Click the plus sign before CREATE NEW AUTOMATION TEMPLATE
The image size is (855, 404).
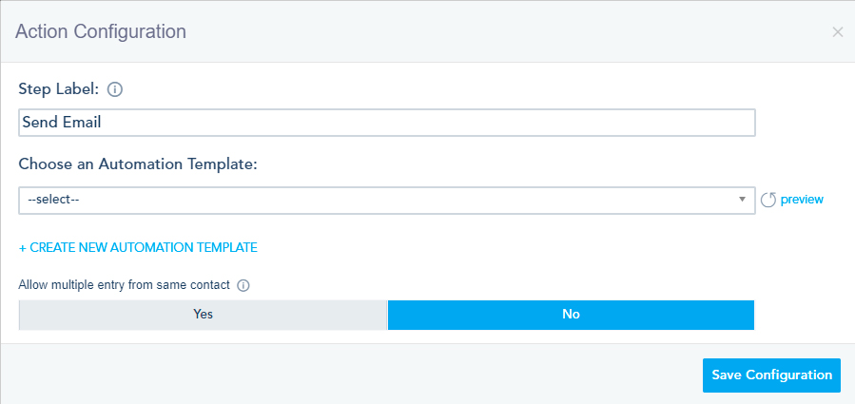click(23, 247)
